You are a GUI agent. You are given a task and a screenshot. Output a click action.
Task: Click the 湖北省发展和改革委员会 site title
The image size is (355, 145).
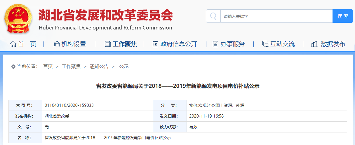[x=105, y=15]
